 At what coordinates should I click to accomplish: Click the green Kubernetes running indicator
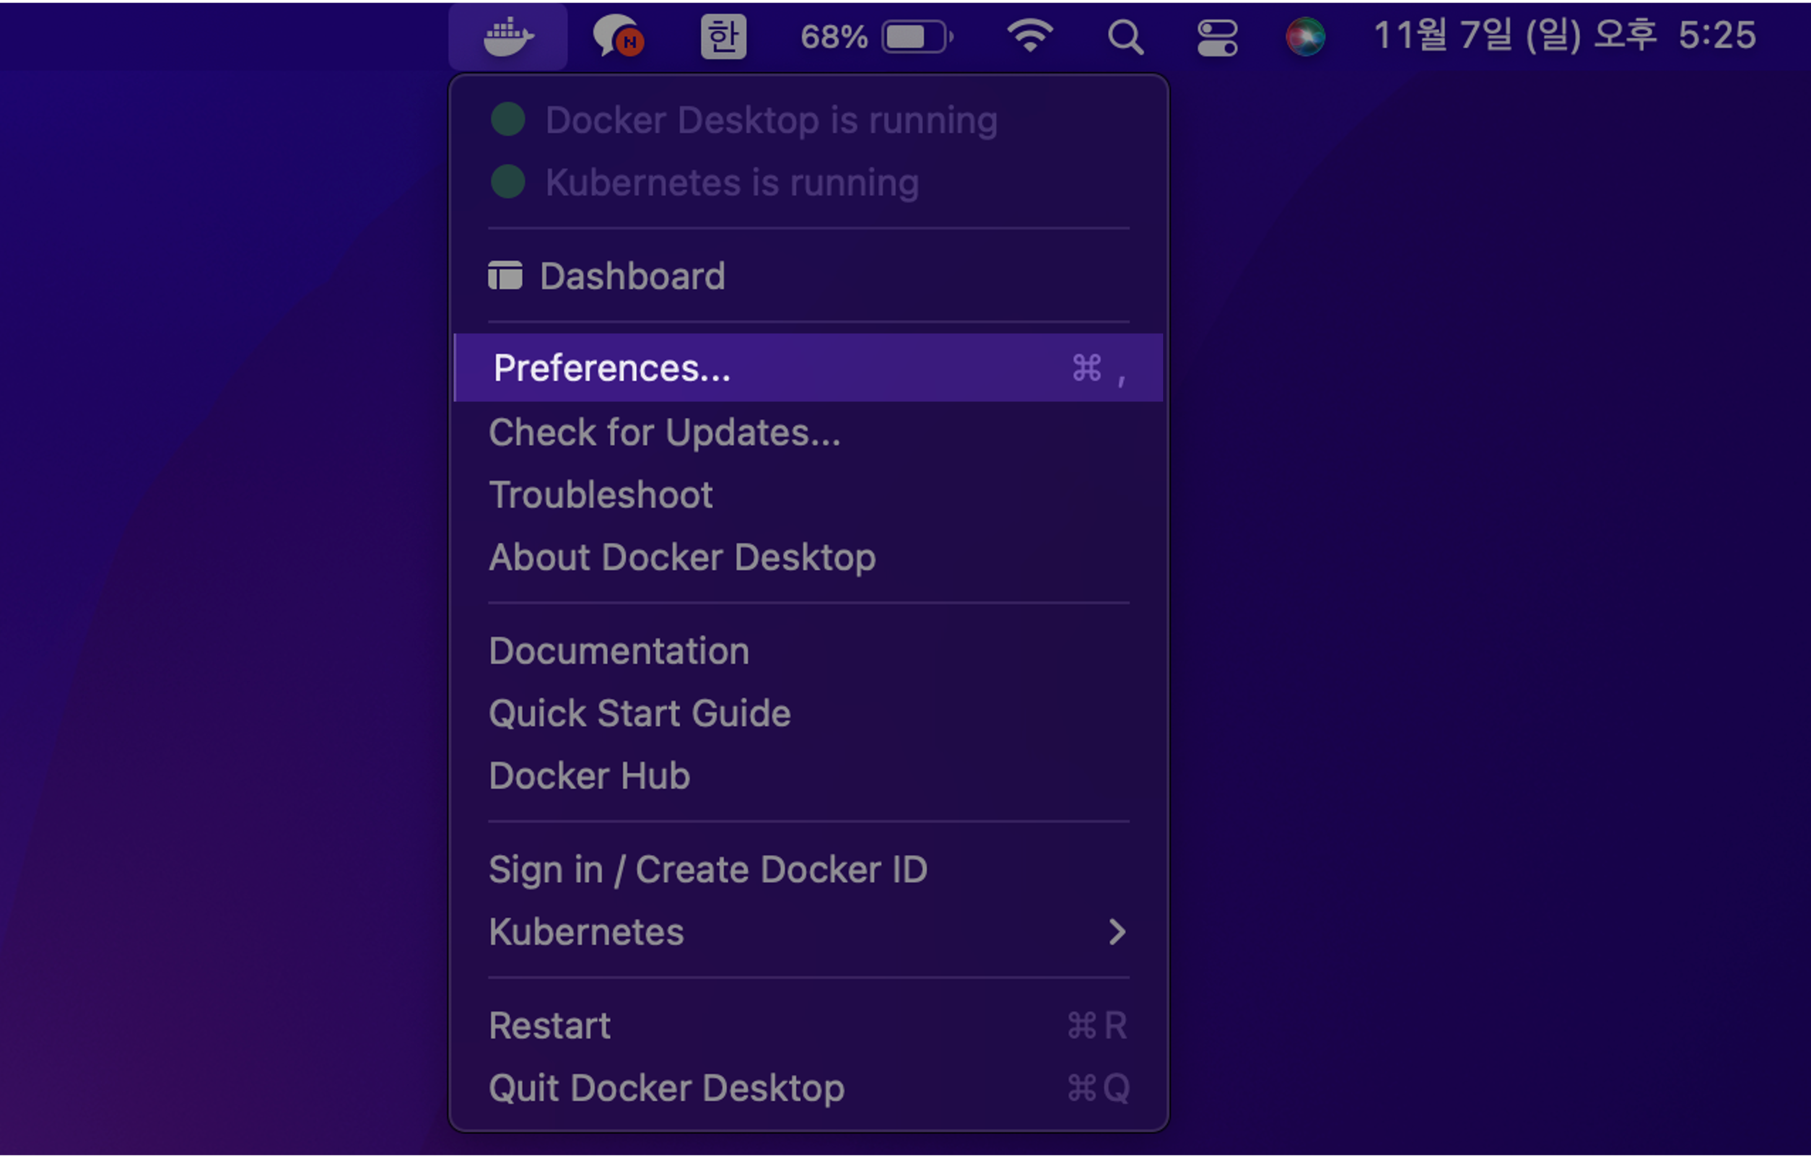508,182
